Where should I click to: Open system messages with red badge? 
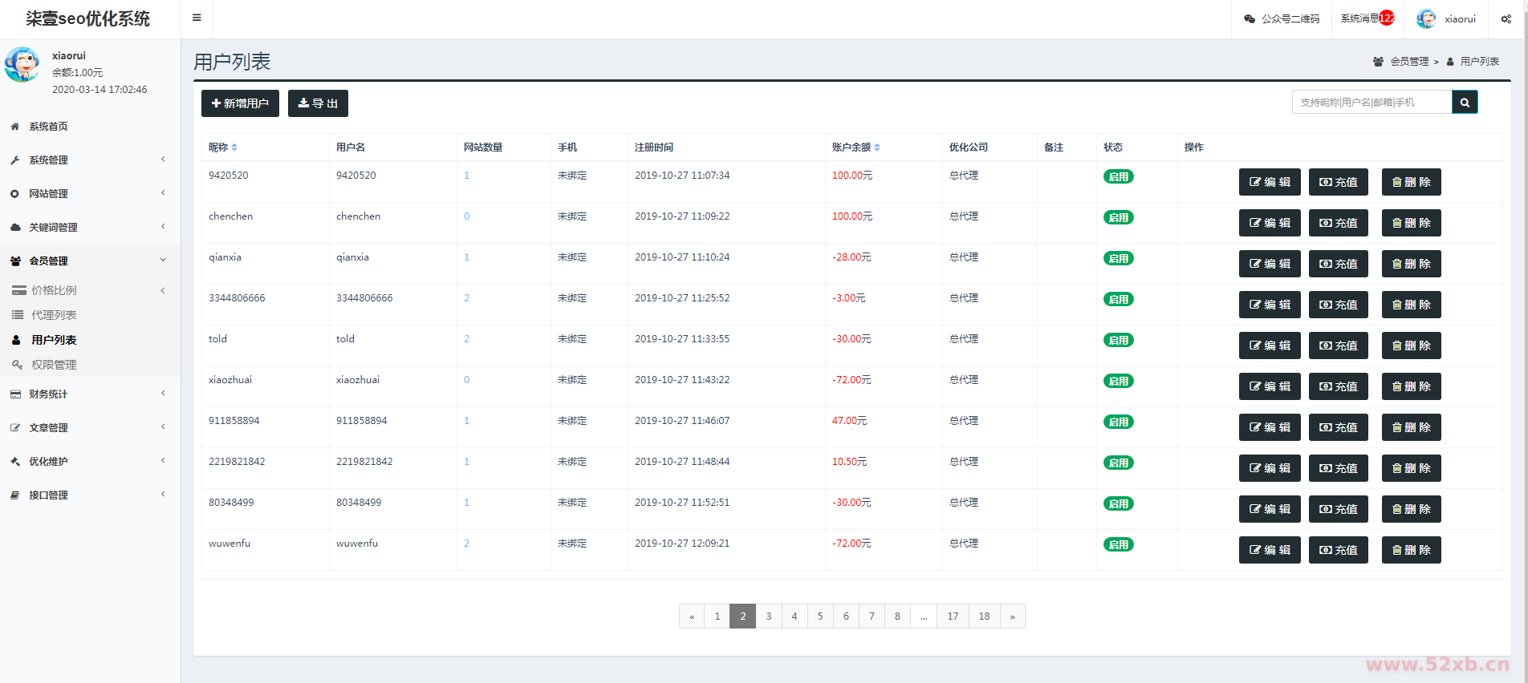tap(1367, 18)
